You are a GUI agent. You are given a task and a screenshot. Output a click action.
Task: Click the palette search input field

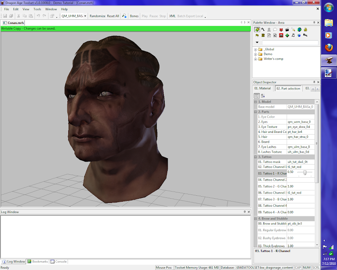coord(290,43)
